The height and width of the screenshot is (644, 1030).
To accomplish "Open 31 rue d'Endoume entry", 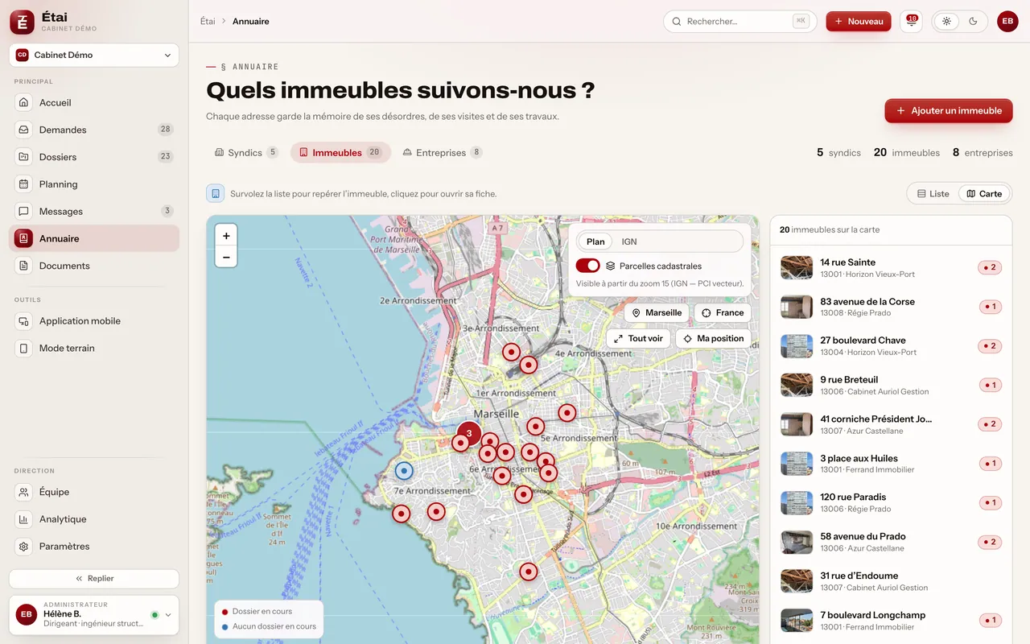I will click(891, 581).
